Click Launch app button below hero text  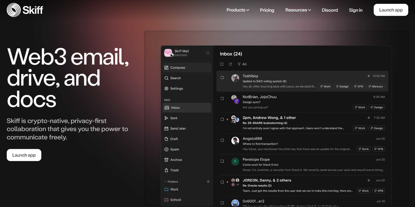[x=24, y=155]
